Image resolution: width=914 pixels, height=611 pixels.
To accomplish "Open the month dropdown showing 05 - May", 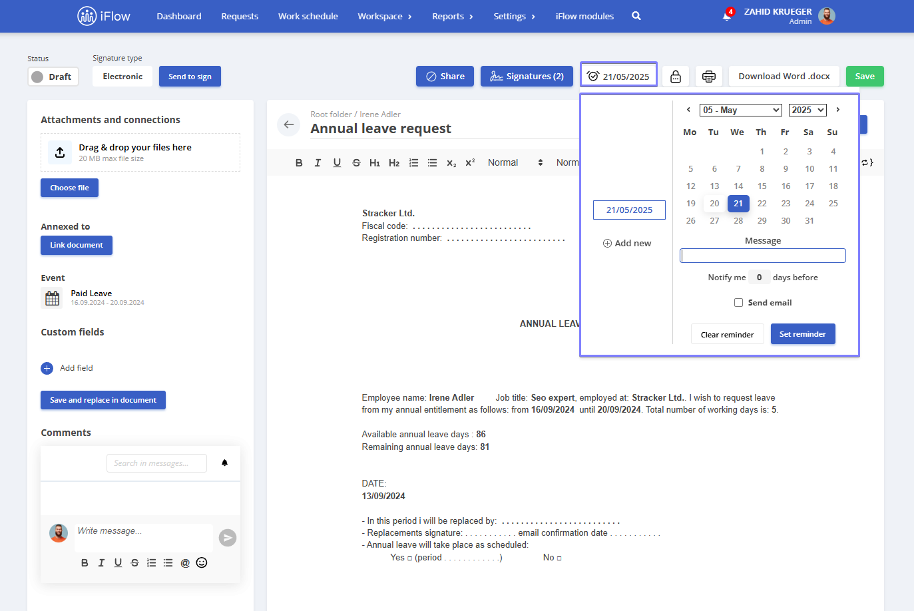I will click(x=740, y=110).
